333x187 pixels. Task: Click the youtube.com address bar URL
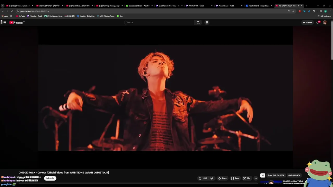pos(35,11)
